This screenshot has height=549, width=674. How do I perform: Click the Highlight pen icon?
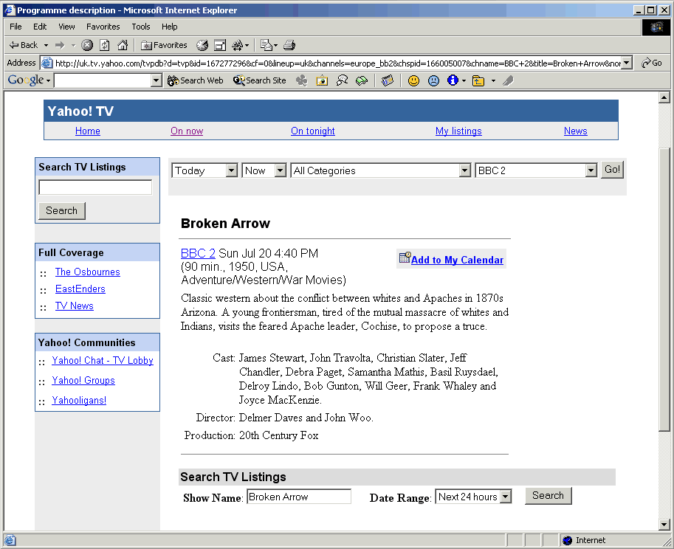click(508, 80)
